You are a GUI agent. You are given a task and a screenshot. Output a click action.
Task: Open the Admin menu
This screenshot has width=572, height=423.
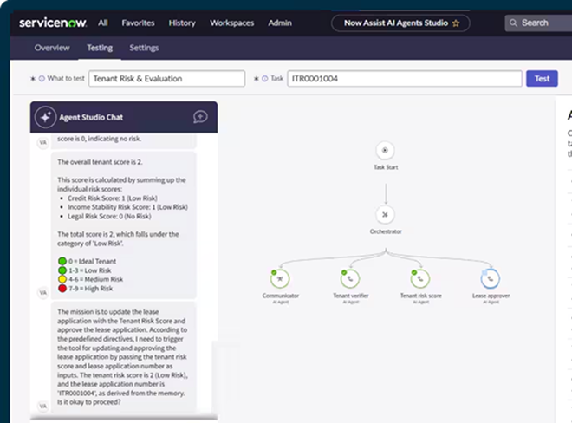280,23
